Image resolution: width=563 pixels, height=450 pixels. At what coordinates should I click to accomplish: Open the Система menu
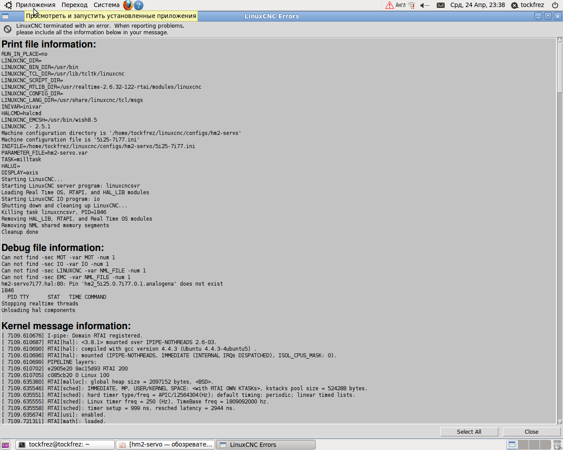pyautogui.click(x=106, y=5)
